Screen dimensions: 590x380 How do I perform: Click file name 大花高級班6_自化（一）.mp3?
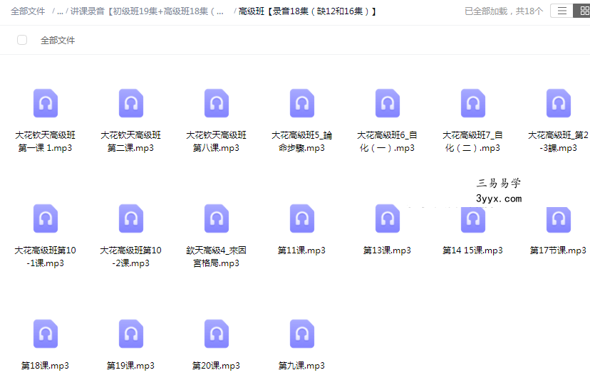tap(387, 142)
